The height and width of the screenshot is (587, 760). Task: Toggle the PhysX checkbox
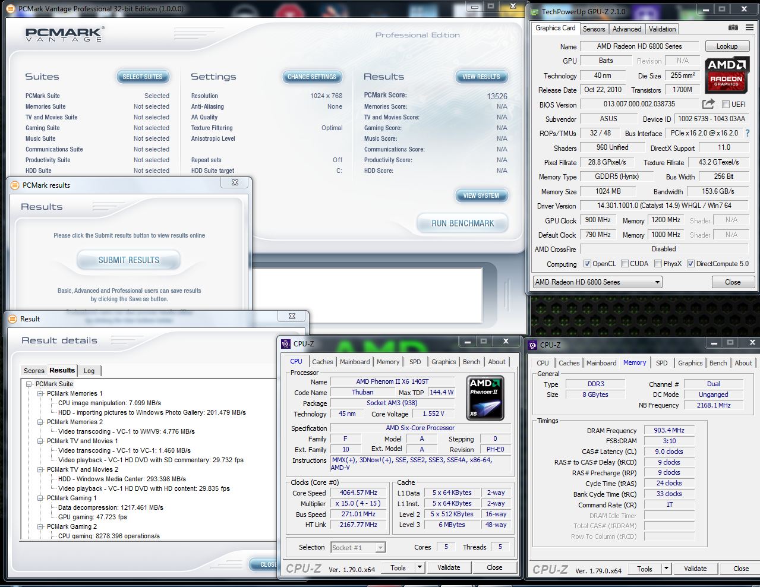[658, 264]
